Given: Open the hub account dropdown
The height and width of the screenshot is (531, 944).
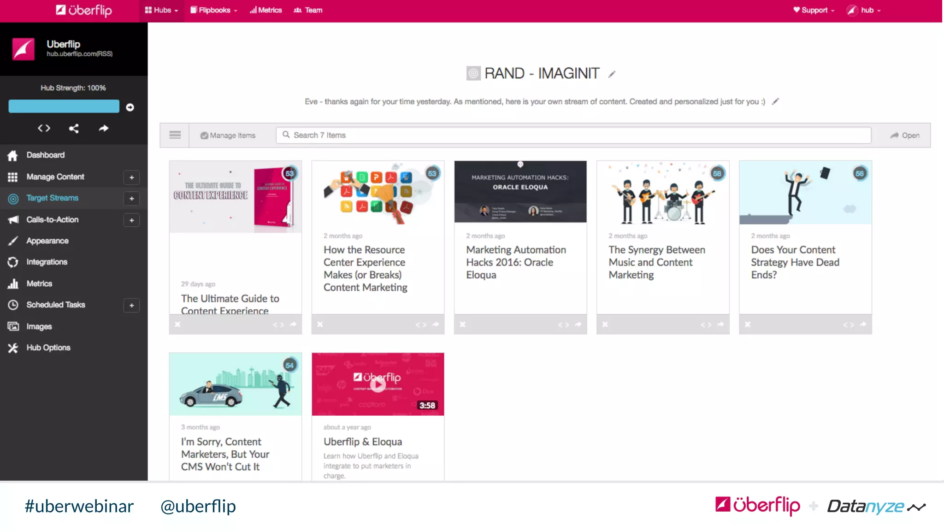Looking at the screenshot, I should pos(864,10).
